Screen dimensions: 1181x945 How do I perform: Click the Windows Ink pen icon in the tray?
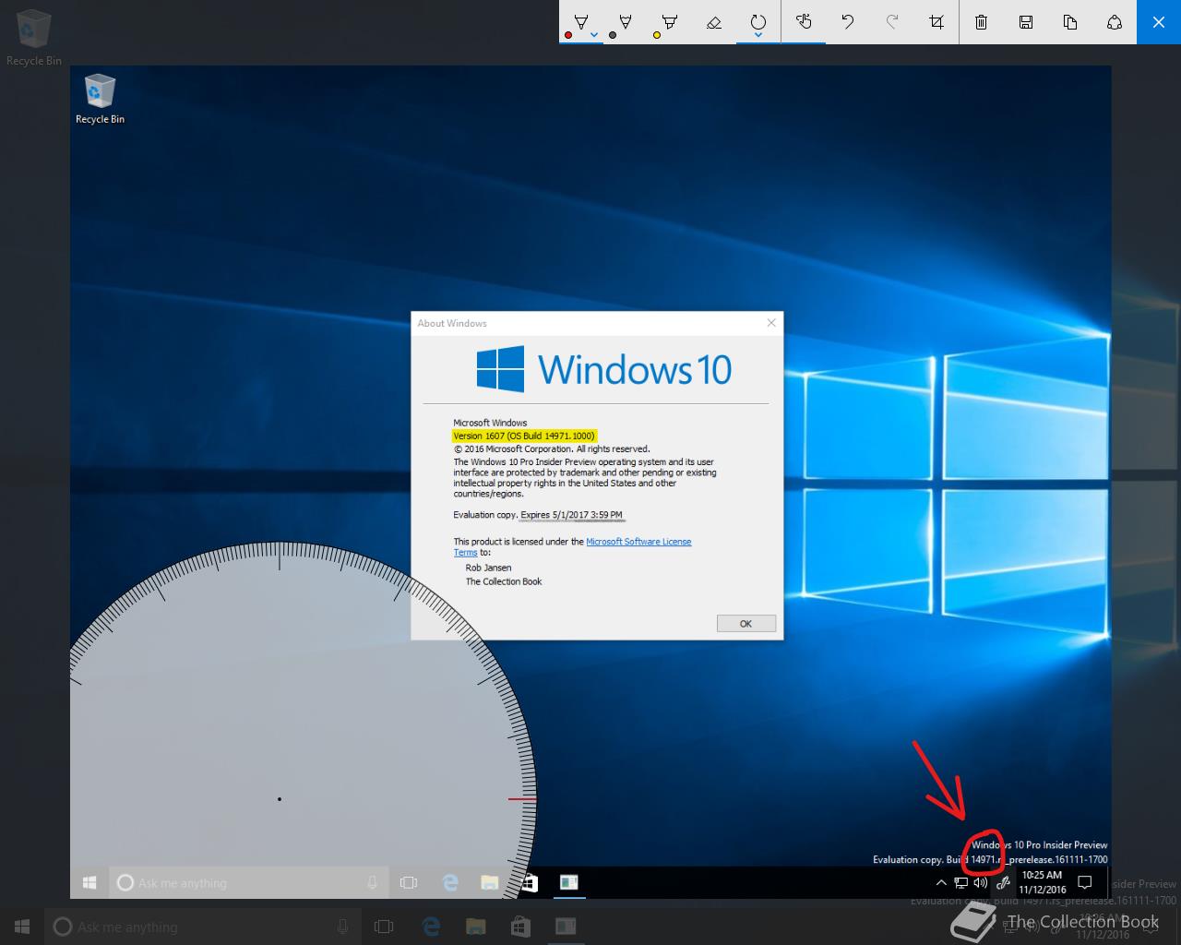pyautogui.click(x=1003, y=883)
